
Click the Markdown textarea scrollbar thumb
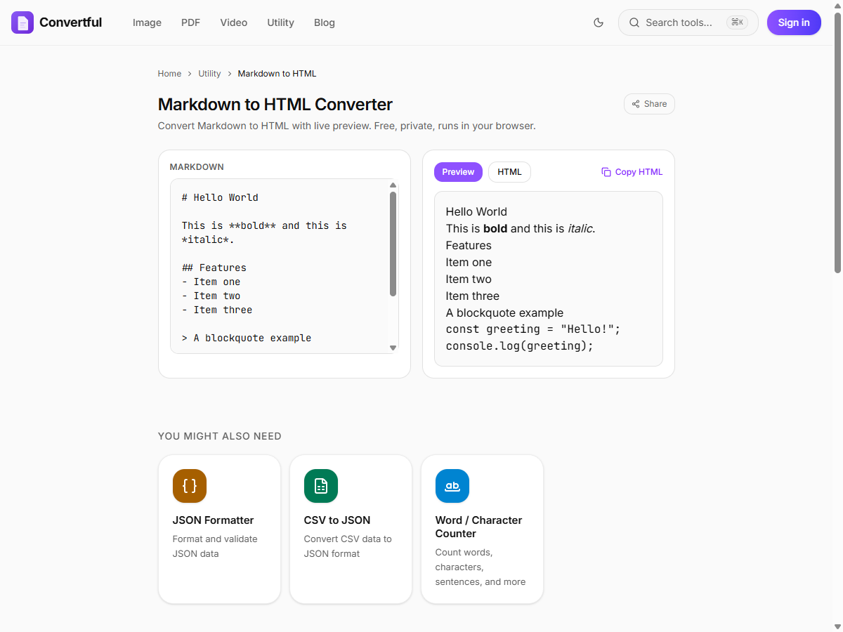(x=393, y=244)
